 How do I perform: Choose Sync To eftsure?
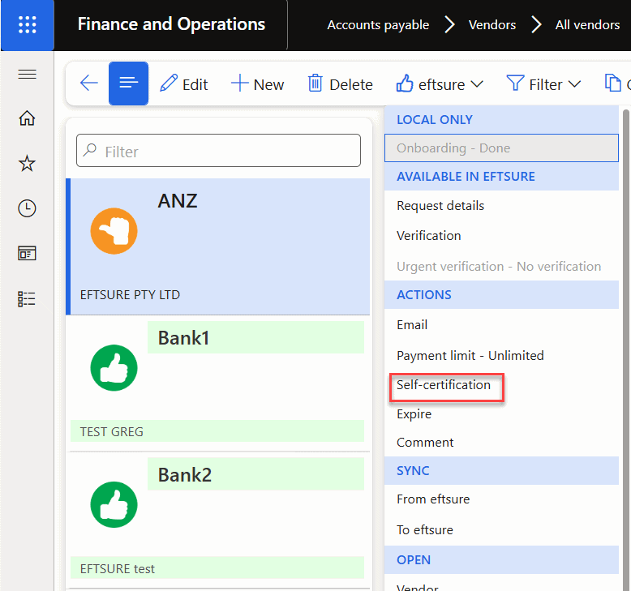(x=501, y=530)
